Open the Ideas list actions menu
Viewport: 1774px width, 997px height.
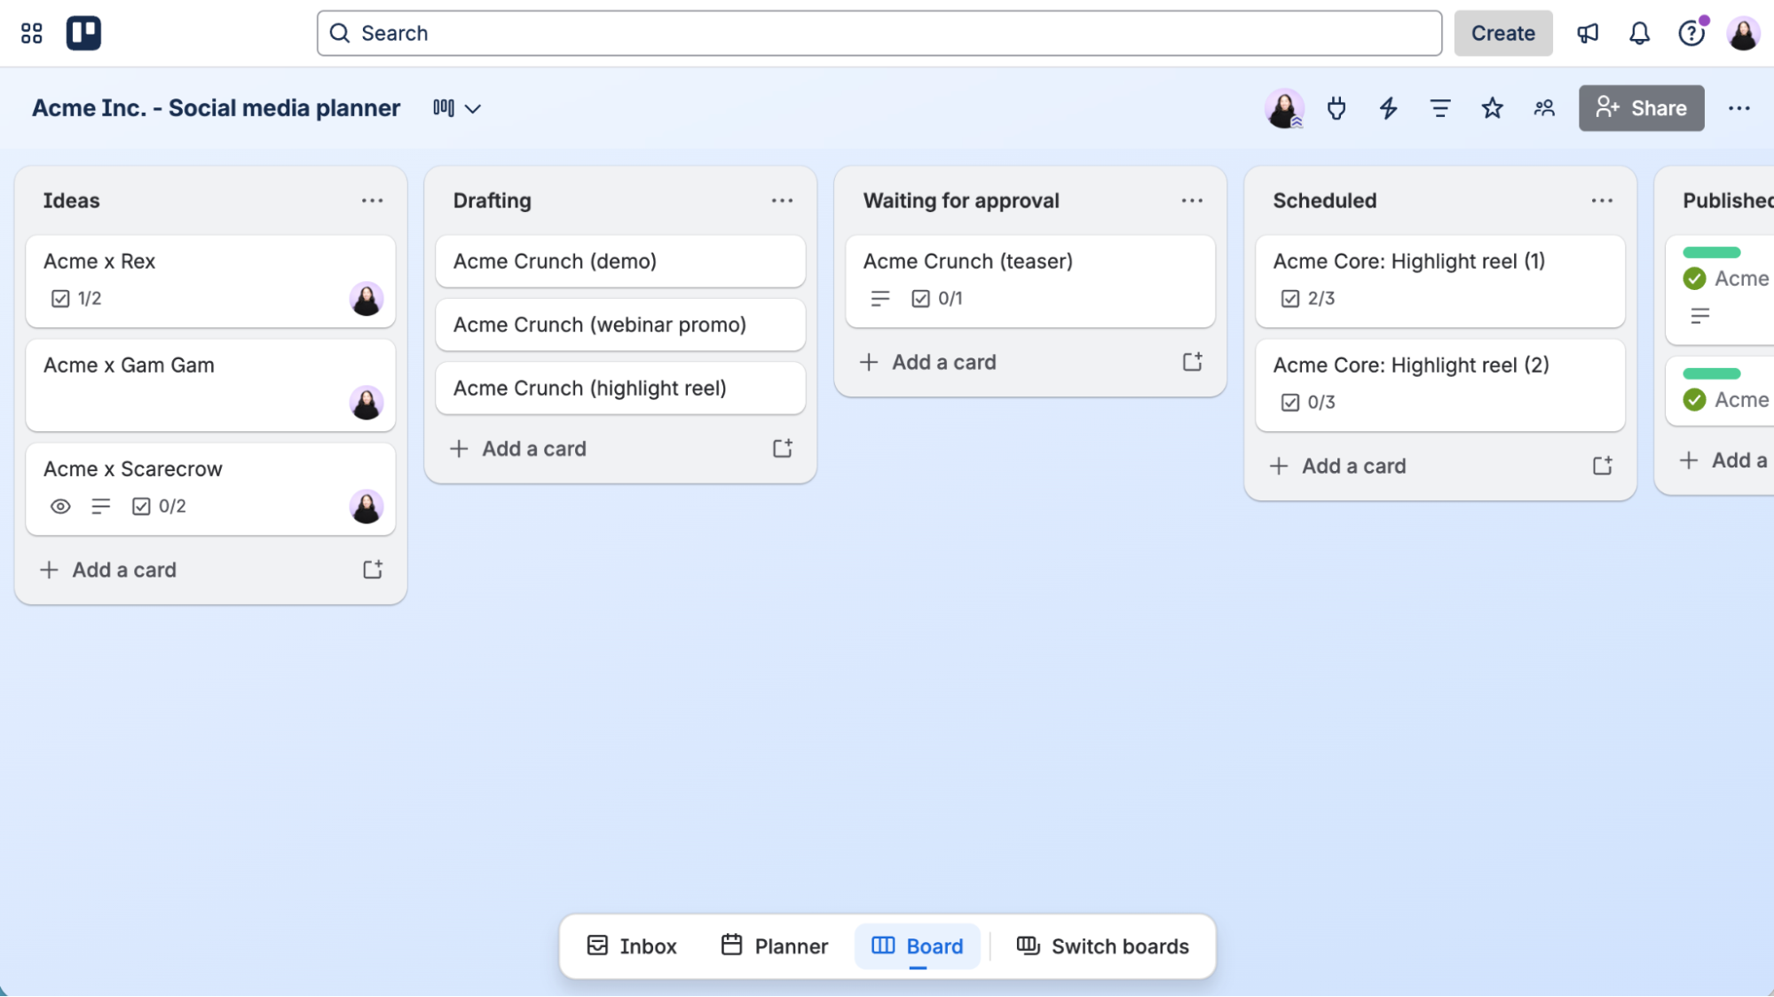[372, 200]
